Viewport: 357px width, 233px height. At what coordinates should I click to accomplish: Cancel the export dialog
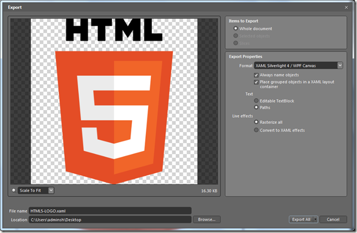[333, 219]
